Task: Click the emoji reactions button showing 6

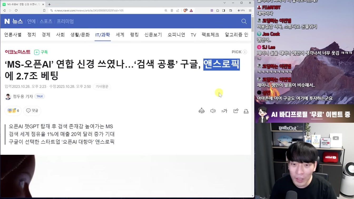Action: pos(13,111)
